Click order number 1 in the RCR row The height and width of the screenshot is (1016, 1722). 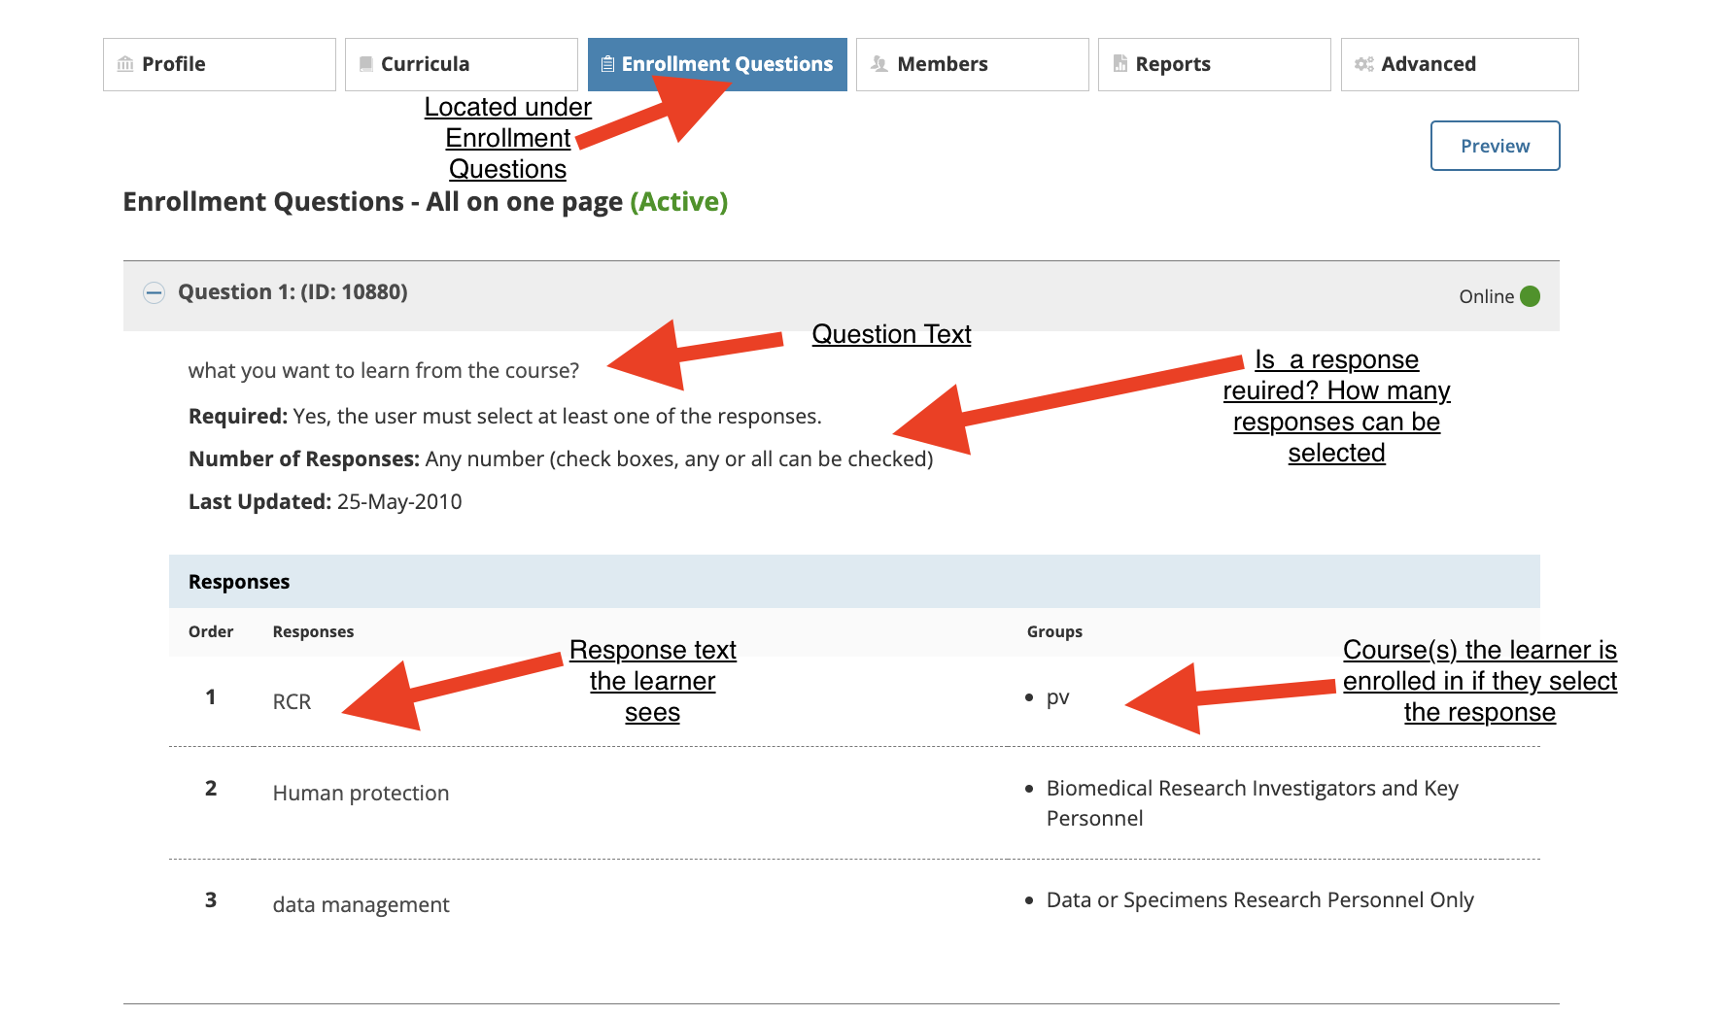click(x=211, y=696)
